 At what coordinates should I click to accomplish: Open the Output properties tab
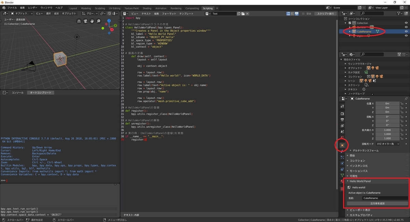pos(342,120)
